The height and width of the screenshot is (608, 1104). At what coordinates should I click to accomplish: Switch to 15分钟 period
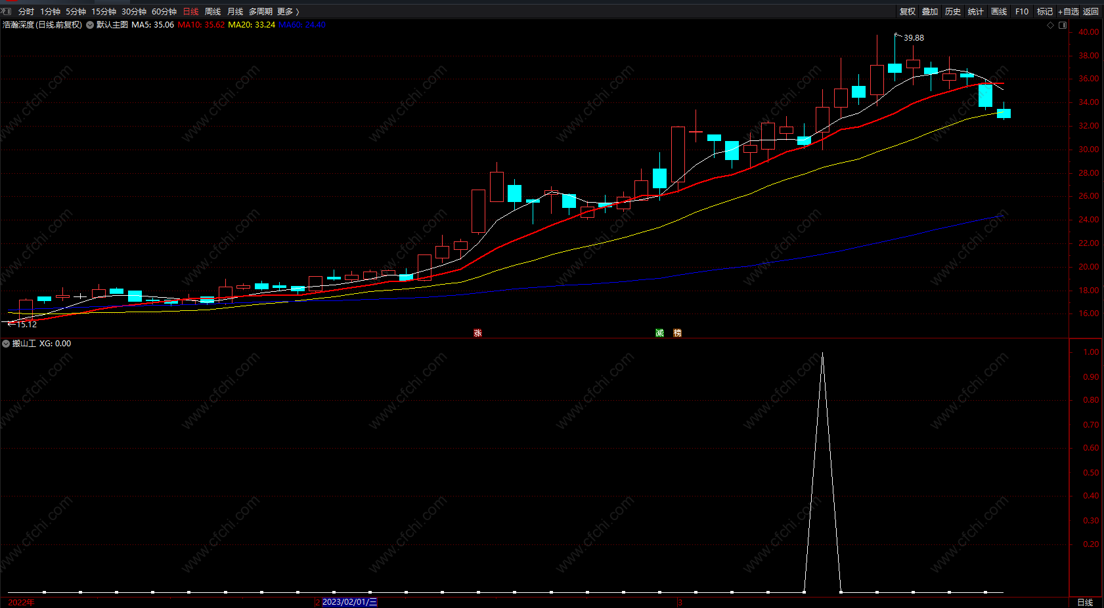104,12
